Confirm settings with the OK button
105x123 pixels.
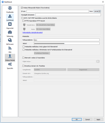point(77,119)
